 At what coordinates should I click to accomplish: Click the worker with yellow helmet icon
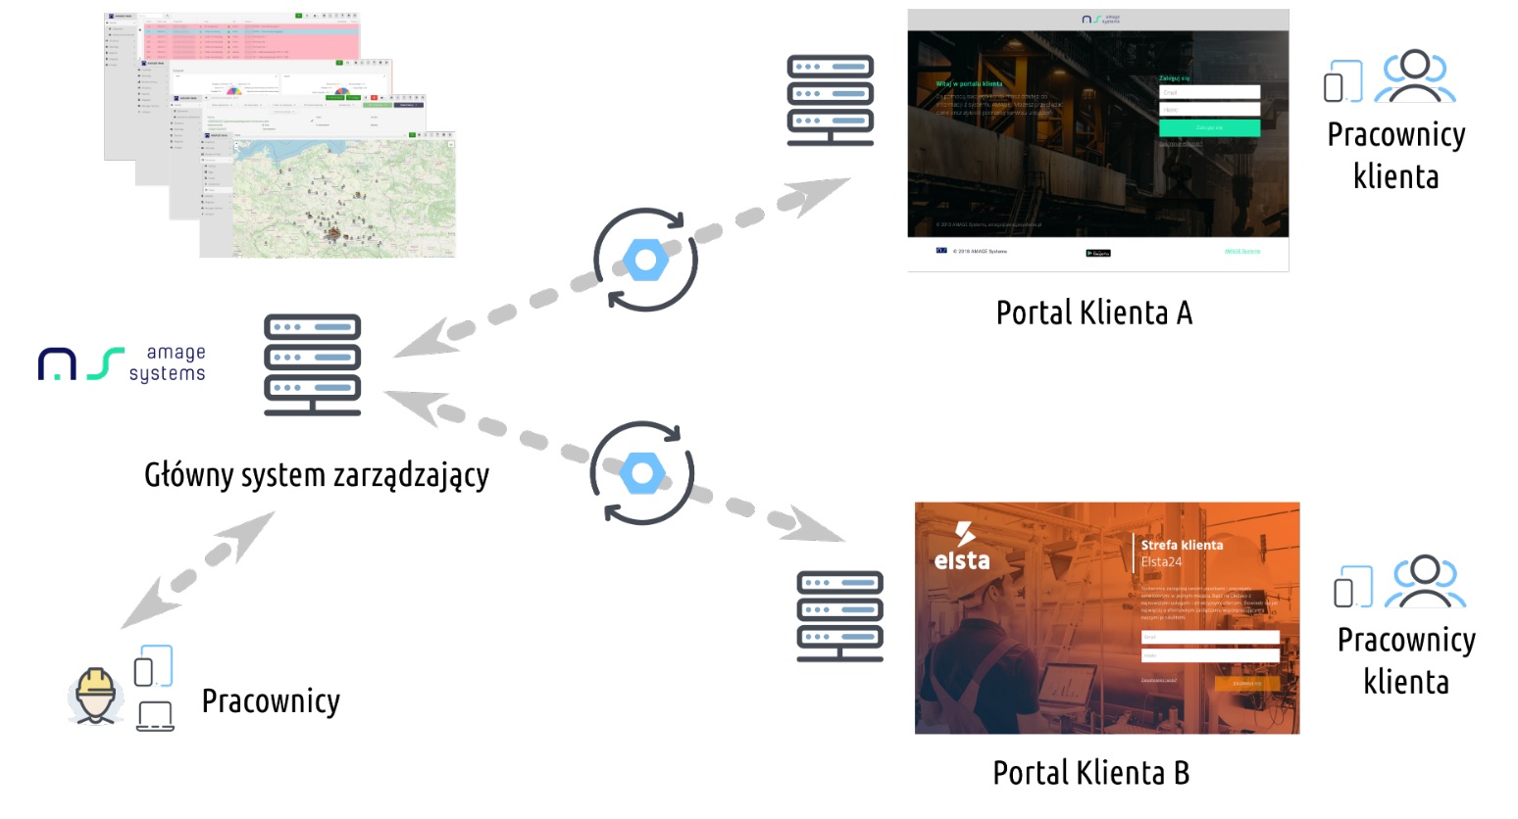pyautogui.click(x=95, y=696)
